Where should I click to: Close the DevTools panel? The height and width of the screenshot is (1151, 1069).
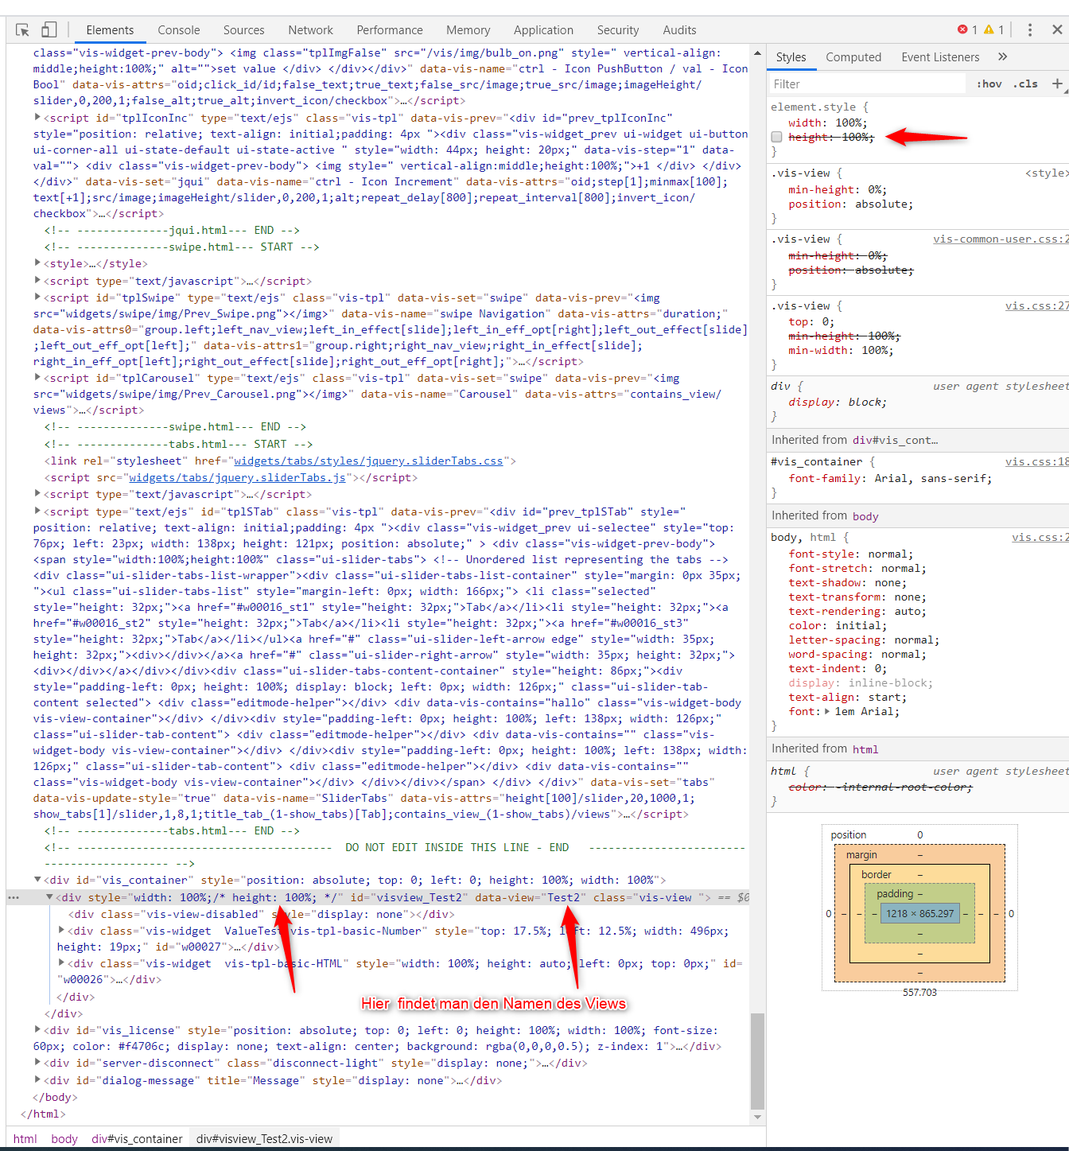tap(1057, 30)
